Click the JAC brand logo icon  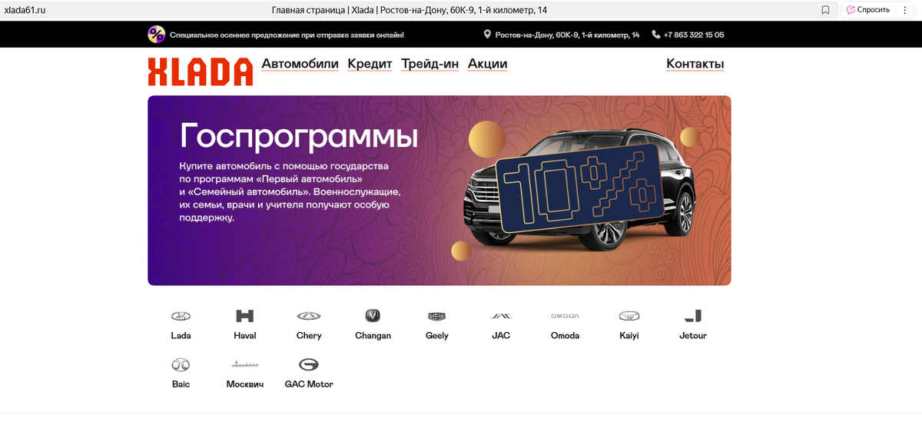[501, 316]
